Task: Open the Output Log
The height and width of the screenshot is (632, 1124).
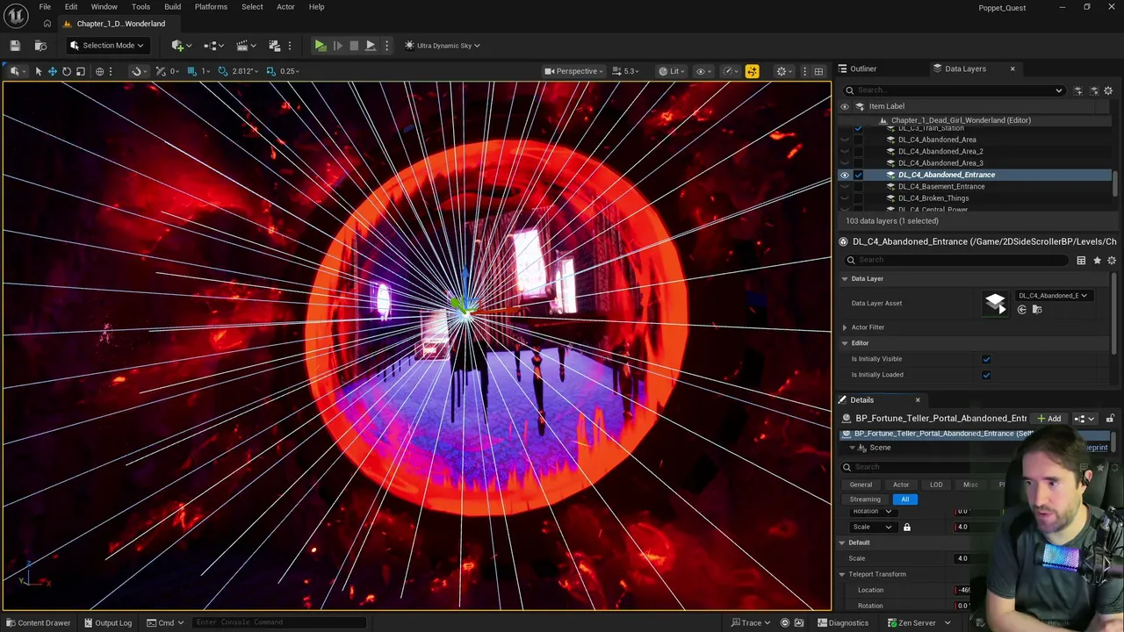Action: 107,623
